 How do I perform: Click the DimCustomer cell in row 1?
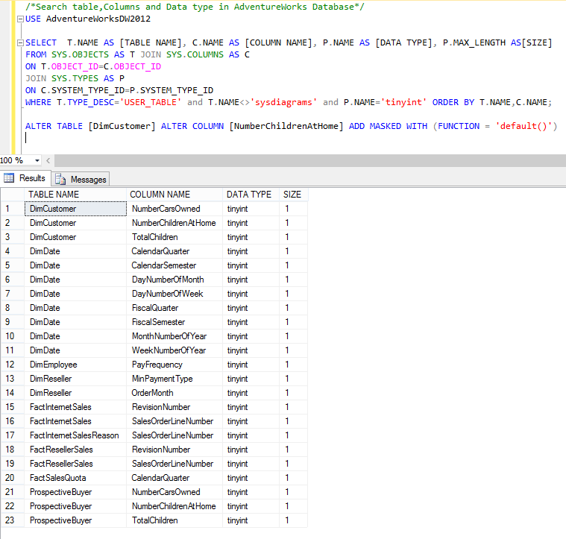click(75, 209)
